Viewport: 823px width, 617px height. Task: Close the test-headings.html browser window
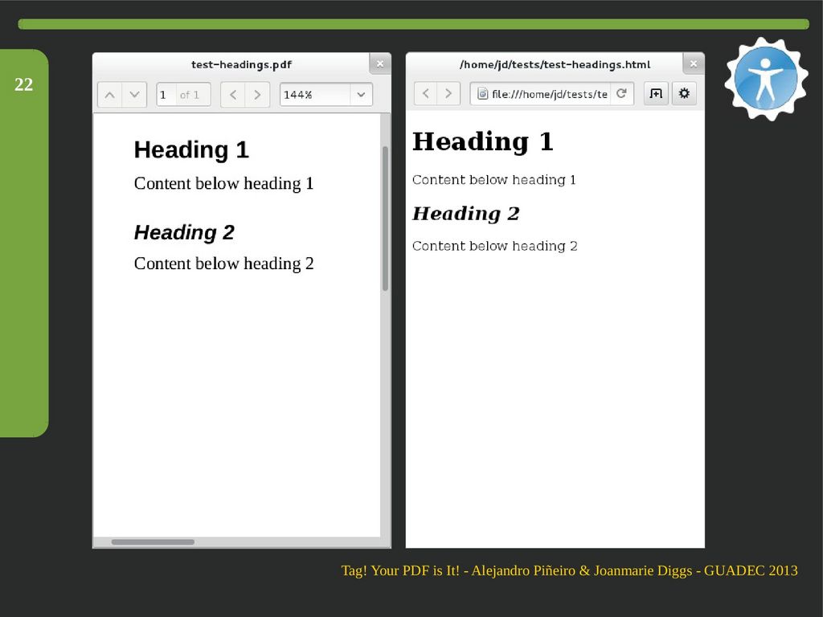tap(693, 64)
